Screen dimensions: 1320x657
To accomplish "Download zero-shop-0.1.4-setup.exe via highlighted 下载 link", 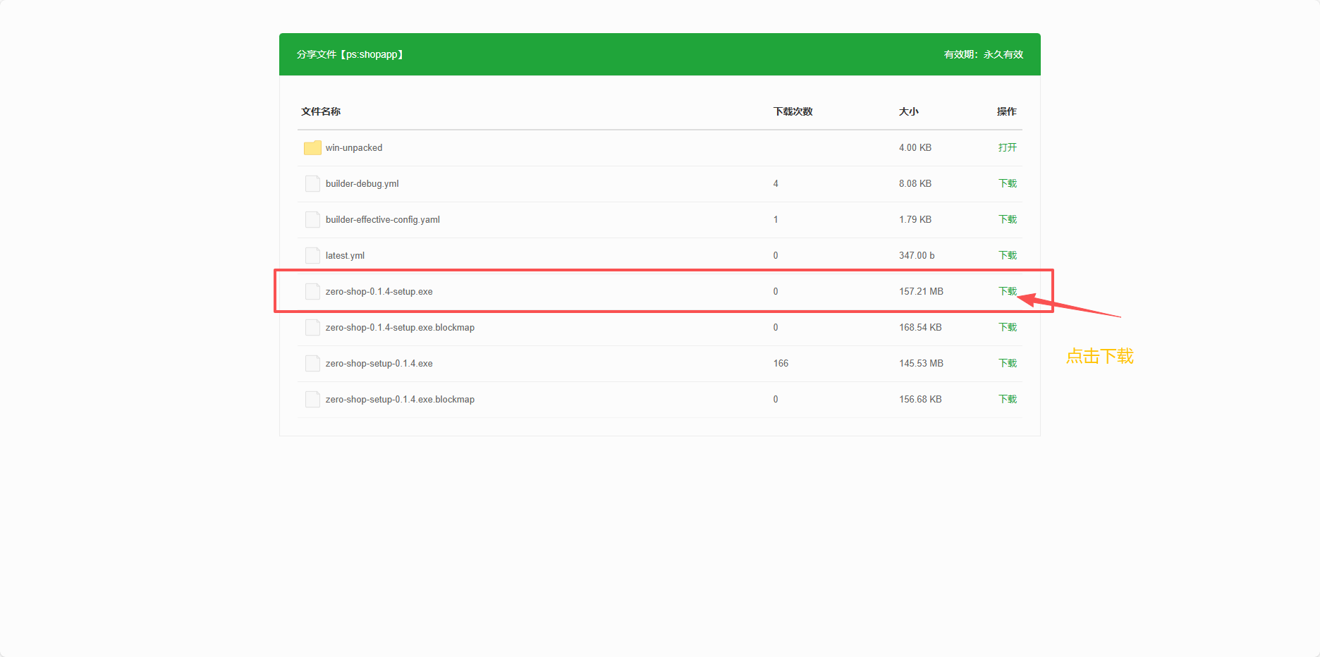I will 1007,292.
